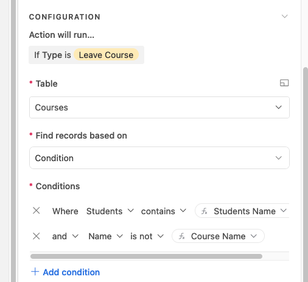Change the Students field selector
The height and width of the screenshot is (282, 308).
110,211
